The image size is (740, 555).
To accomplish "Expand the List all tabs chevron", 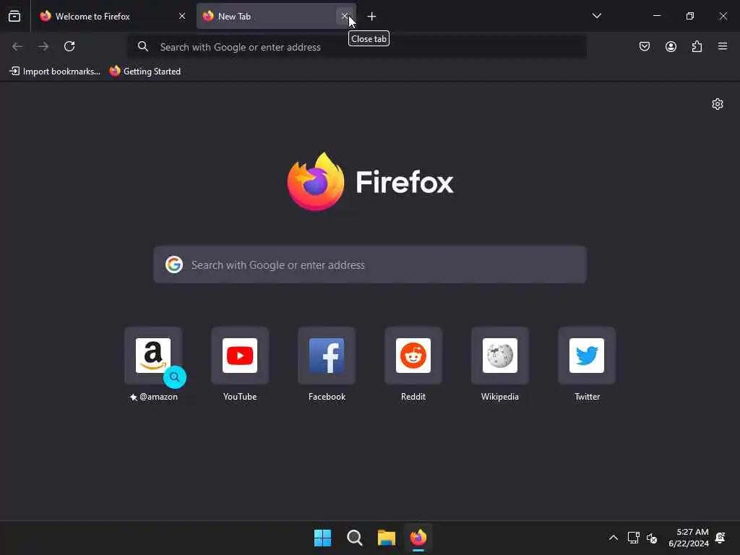I will [x=596, y=16].
